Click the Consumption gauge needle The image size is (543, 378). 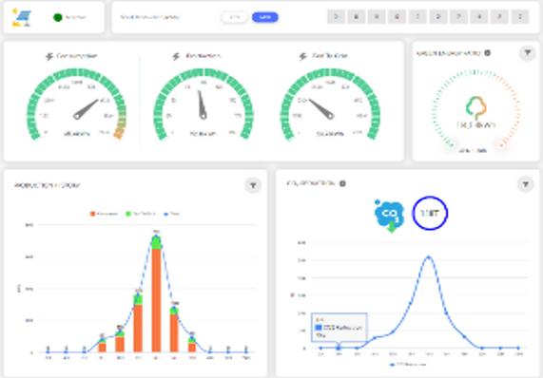[86, 109]
